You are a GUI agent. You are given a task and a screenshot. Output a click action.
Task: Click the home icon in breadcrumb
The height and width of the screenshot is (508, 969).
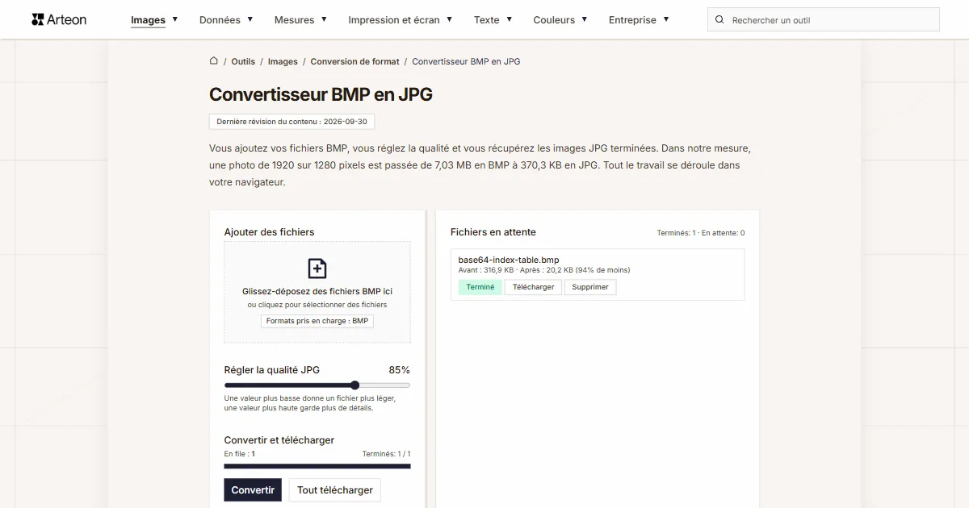(x=214, y=60)
